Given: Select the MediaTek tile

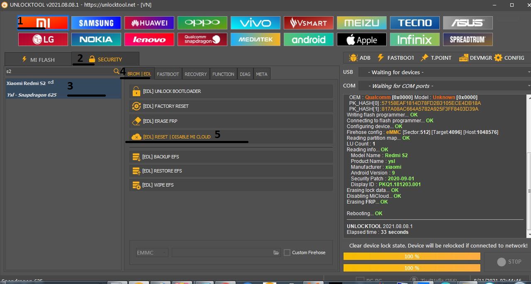Looking at the screenshot, I should (256, 39).
